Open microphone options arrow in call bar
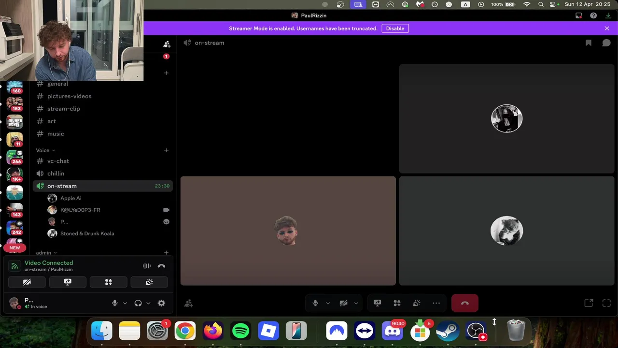Screen dimensions: 618x348 tap(328, 303)
